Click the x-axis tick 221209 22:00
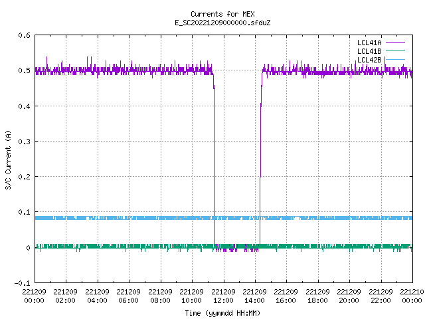 pos(381,296)
